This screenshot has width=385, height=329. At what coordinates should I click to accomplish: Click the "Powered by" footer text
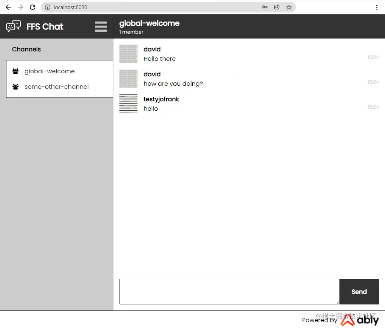(x=319, y=320)
